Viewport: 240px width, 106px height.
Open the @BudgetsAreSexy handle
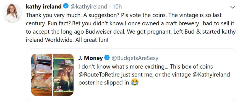(x=135, y=58)
